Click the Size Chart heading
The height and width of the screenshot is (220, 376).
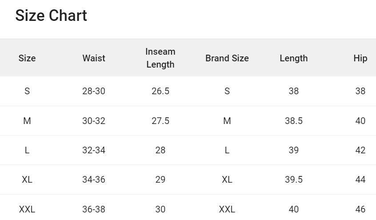pyautogui.click(x=51, y=16)
